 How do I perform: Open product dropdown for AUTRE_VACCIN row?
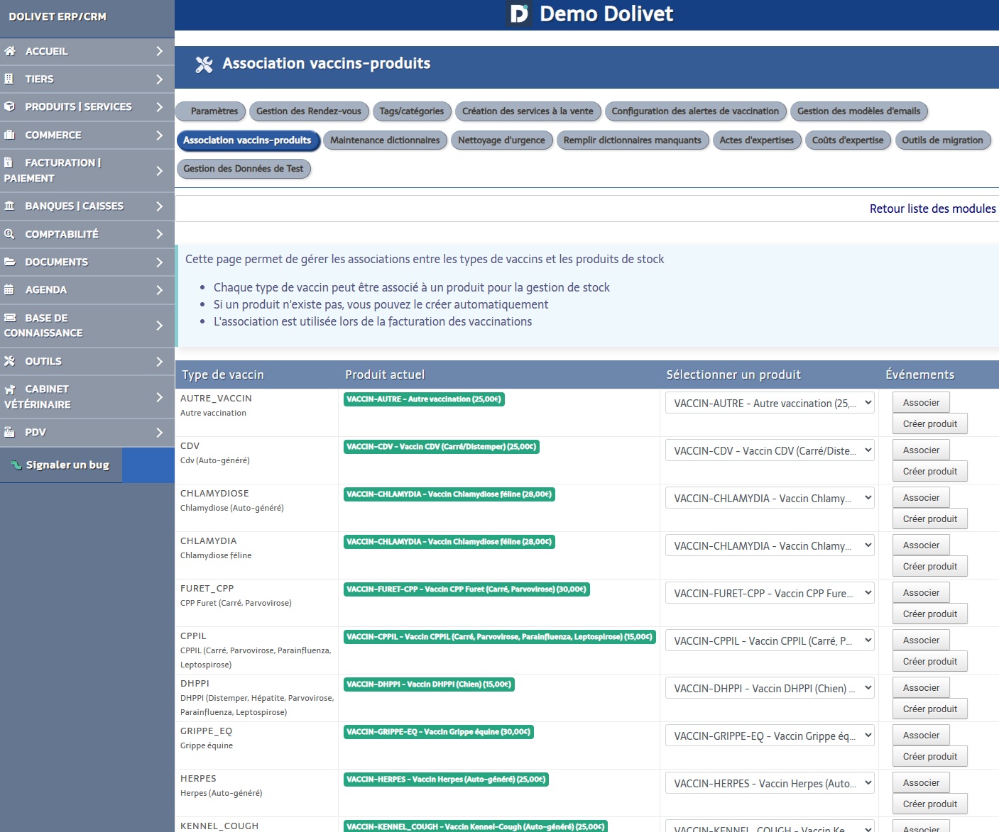pos(770,403)
